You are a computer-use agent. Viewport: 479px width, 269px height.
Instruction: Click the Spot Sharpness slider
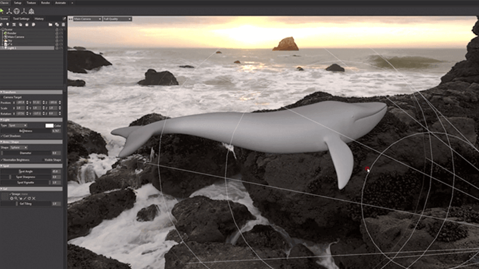pyautogui.click(x=26, y=177)
